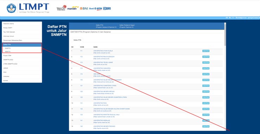Click Lihat Prodi for Universitas Maritim Raja Ali Haji
The height and width of the screenshot is (134, 260).
pyautogui.click(x=206, y=115)
